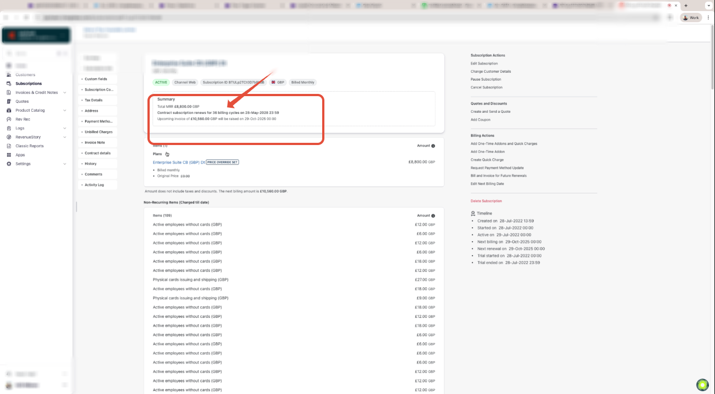Viewport: 715px width, 394px height.
Task: Open Enterprise Suite CB (GBP) plan link
Action: click(x=179, y=162)
